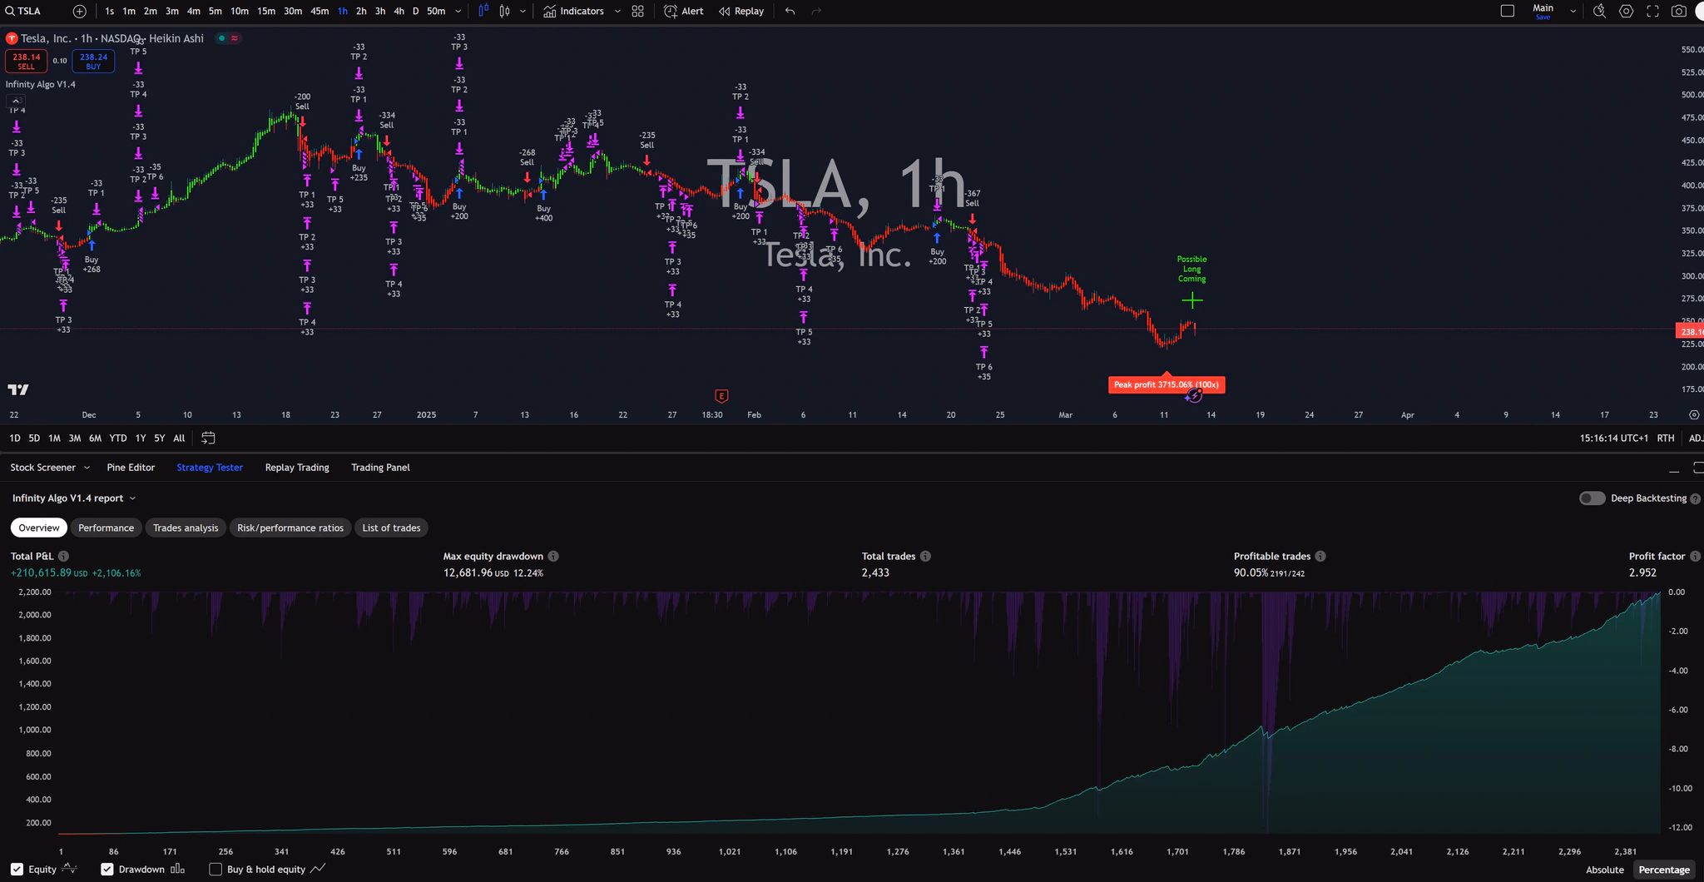Click the undo arrow icon
The image size is (1704, 882).
click(x=789, y=11)
